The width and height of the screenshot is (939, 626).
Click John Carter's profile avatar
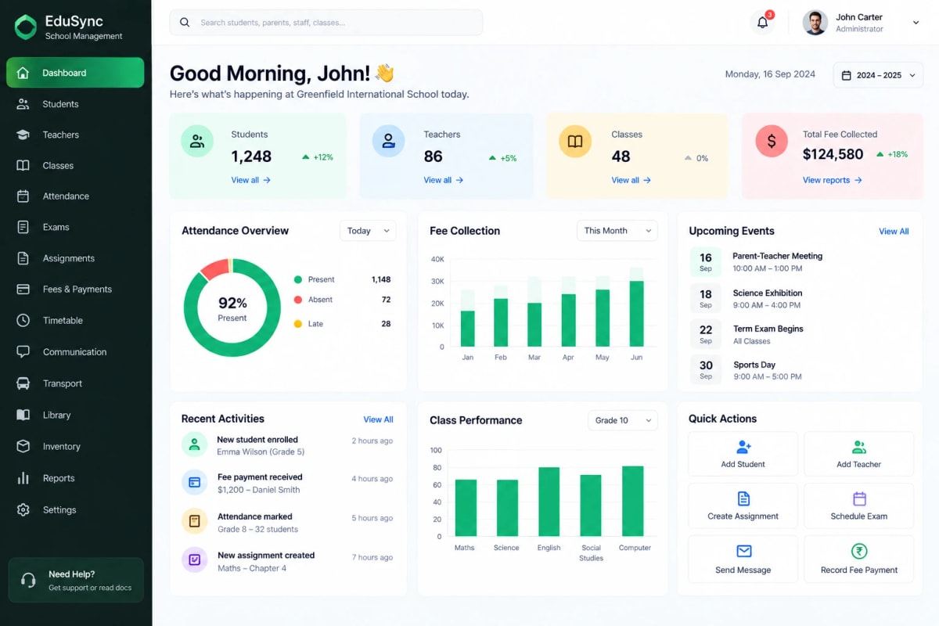pyautogui.click(x=815, y=23)
